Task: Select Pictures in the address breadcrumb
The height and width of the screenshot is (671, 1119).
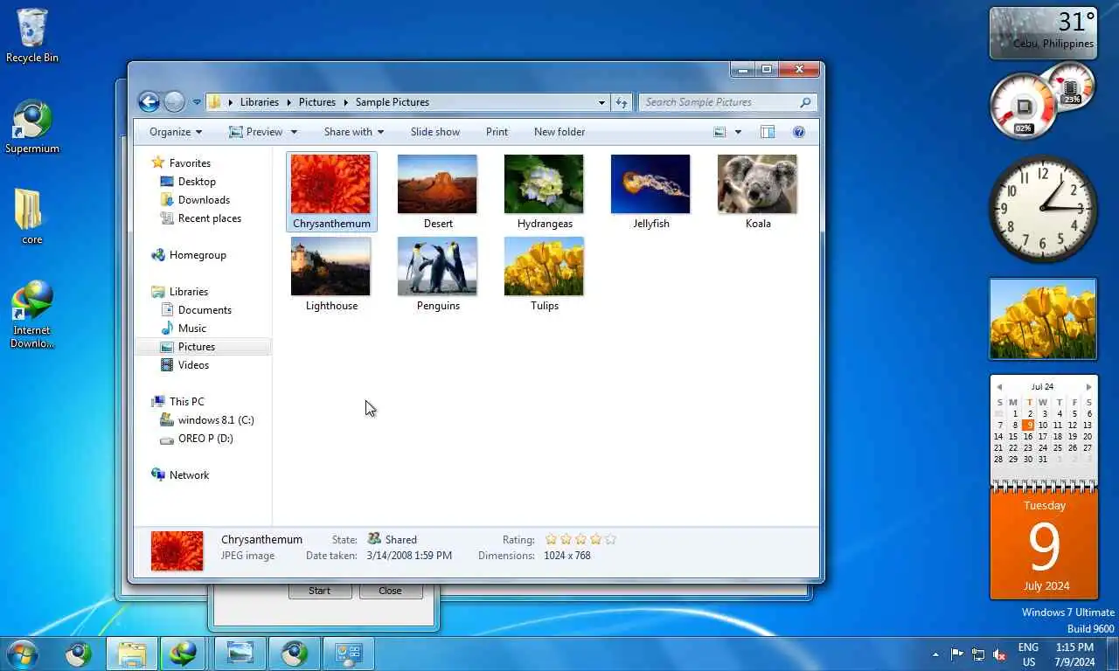Action: point(317,102)
